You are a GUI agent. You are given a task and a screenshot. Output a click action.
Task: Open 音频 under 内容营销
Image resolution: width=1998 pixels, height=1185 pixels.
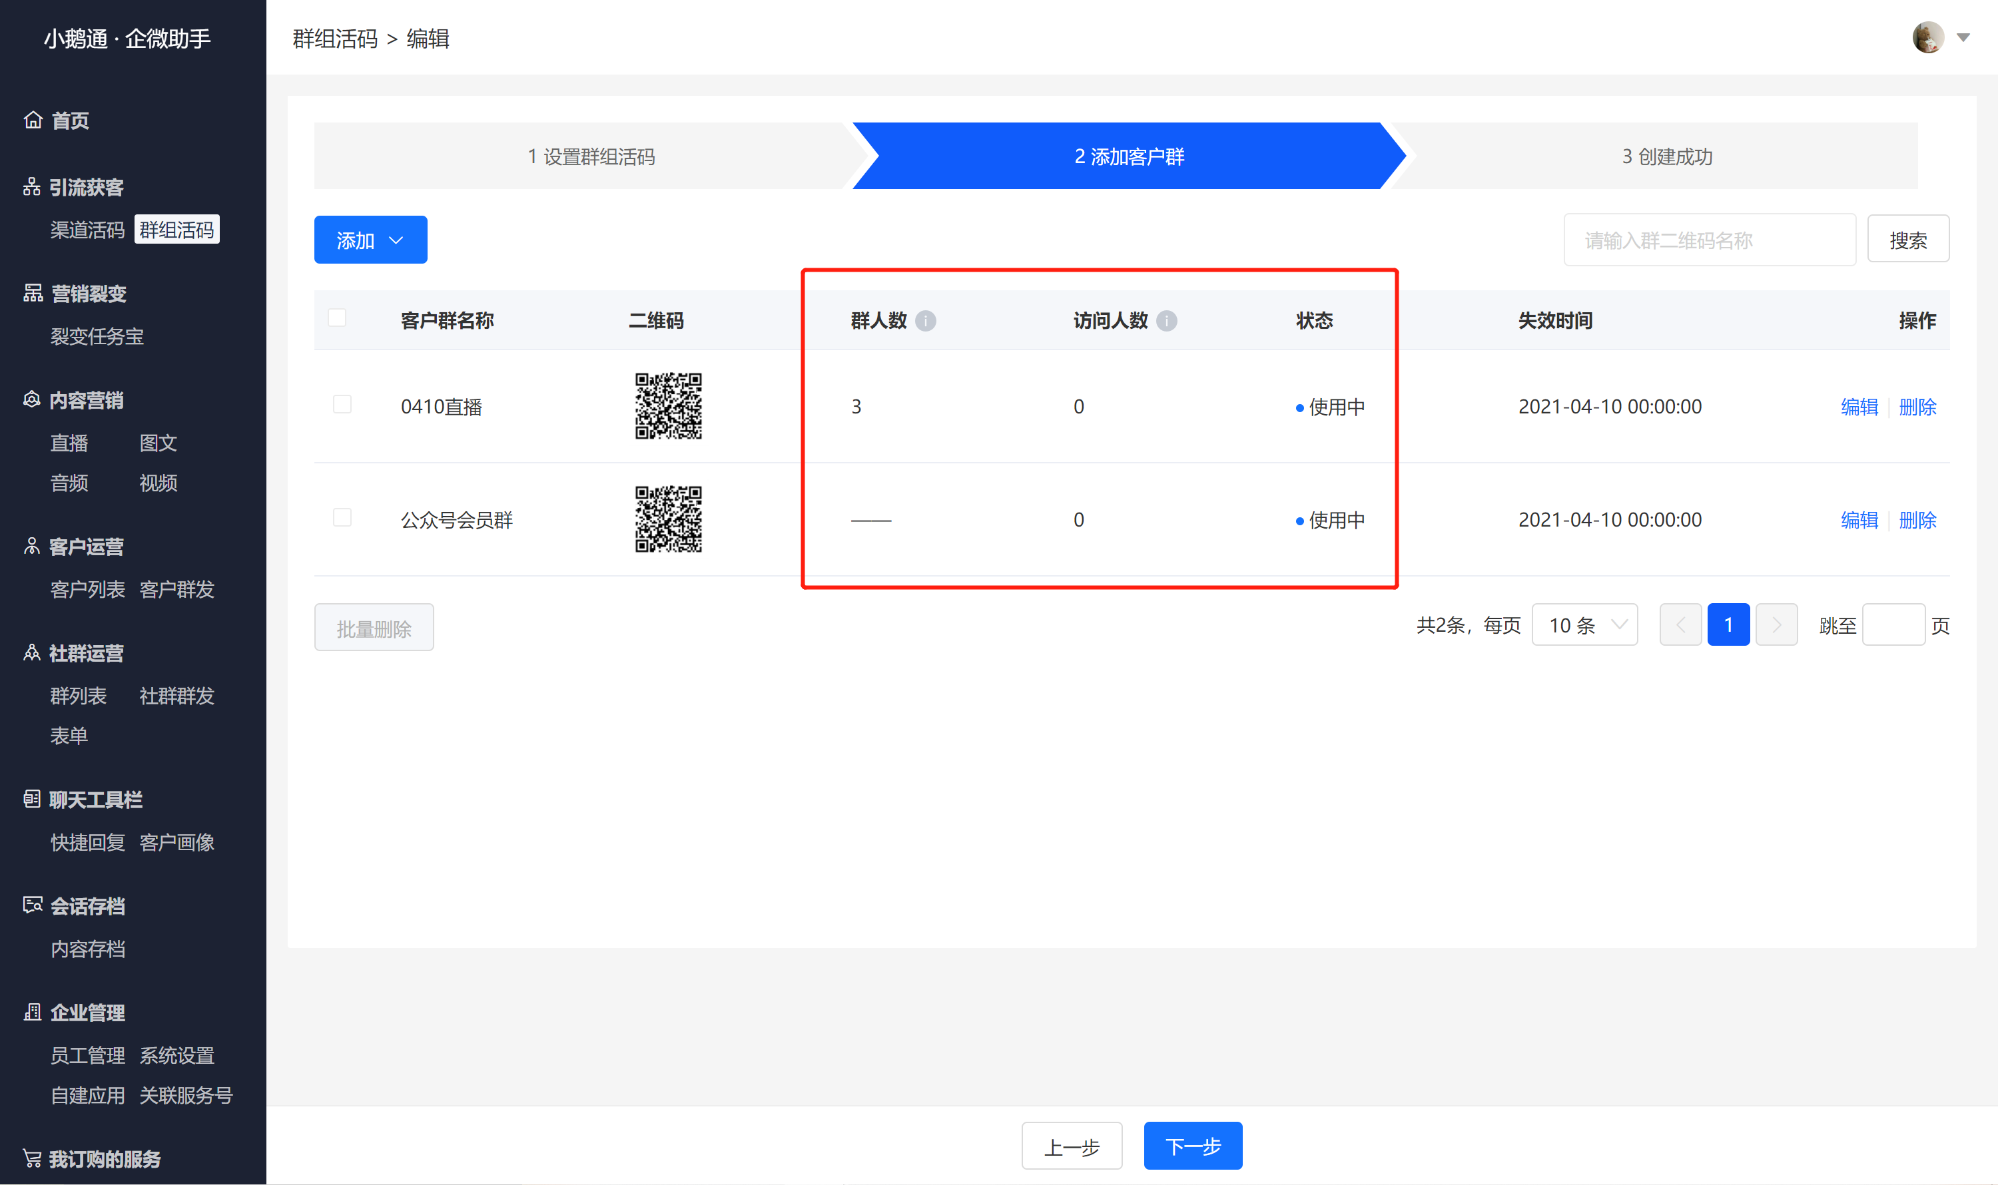[69, 483]
